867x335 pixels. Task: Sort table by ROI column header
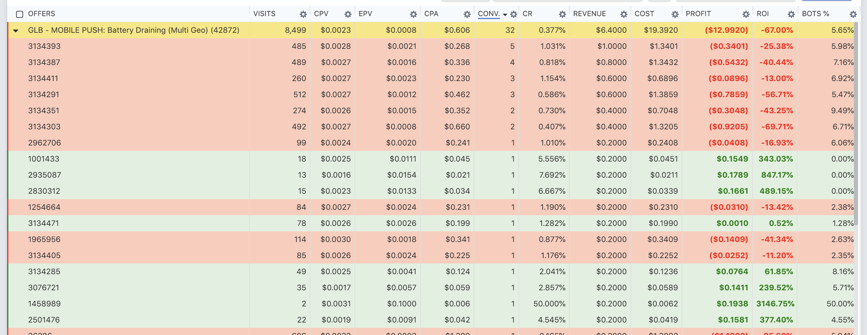pos(763,14)
